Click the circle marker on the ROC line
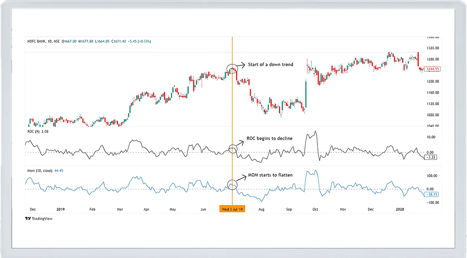467x258 pixels. click(x=232, y=148)
